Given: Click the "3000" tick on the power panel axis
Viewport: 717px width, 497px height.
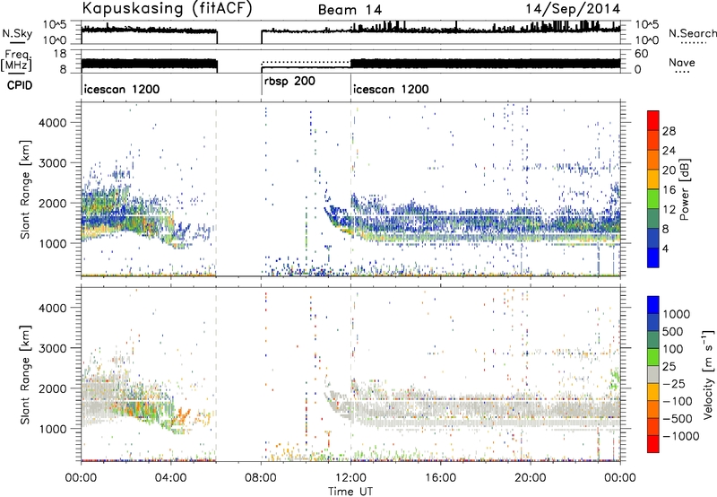Looking at the screenshot, I should click(52, 163).
